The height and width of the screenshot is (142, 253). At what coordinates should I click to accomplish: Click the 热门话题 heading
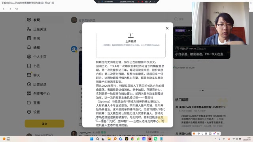[x=182, y=100]
